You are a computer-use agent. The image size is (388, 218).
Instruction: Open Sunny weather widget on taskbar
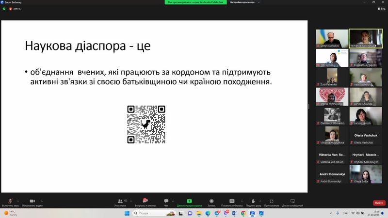click(x=11, y=213)
